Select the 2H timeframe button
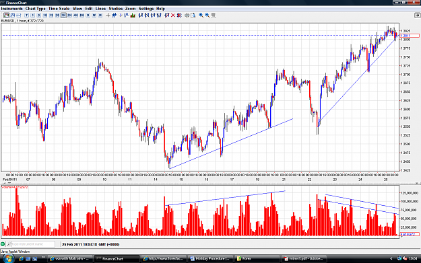421x263 pixels. tap(69, 15)
